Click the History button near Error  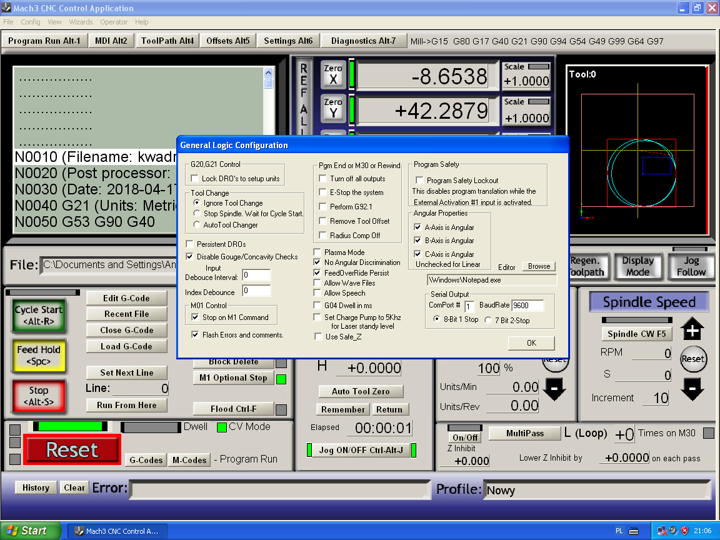pyautogui.click(x=36, y=487)
